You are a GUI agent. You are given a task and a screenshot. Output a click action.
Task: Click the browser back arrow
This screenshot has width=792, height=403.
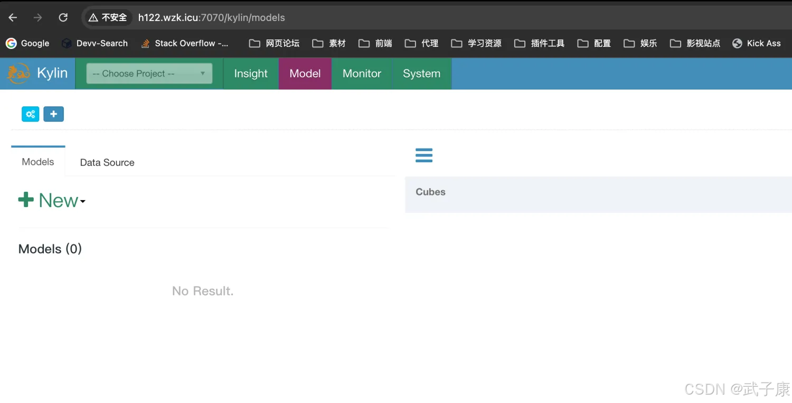click(x=13, y=17)
